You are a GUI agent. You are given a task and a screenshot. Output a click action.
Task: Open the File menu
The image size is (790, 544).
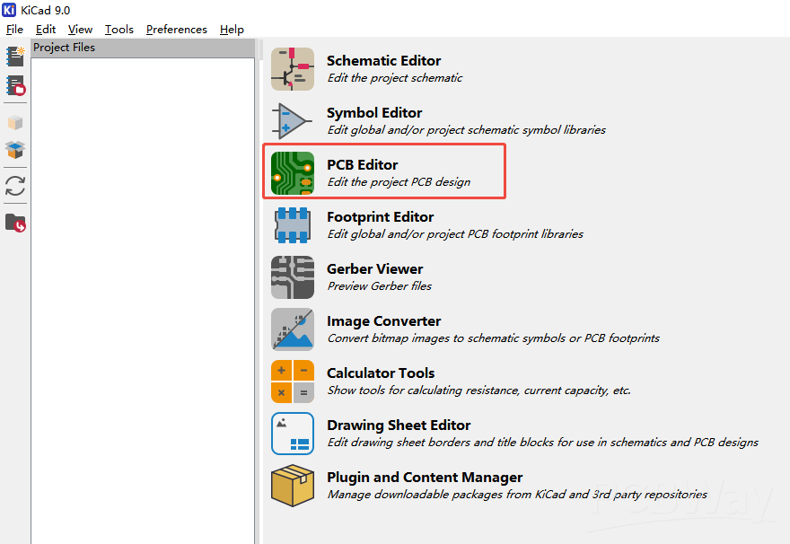[x=14, y=30]
